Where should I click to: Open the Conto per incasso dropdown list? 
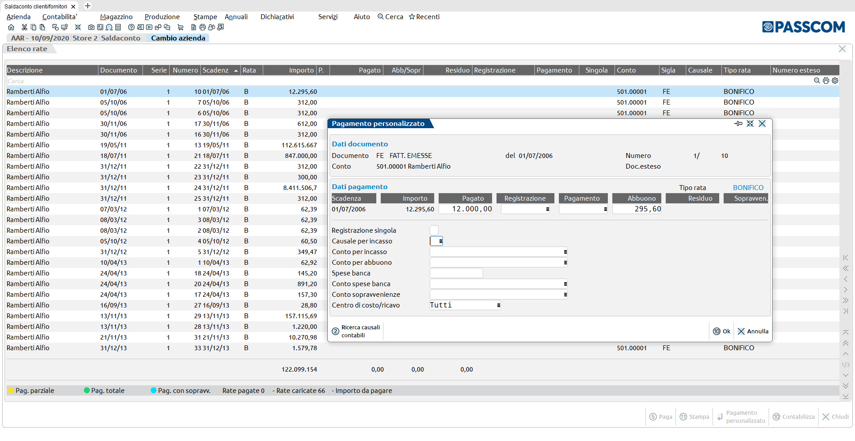[x=565, y=252]
